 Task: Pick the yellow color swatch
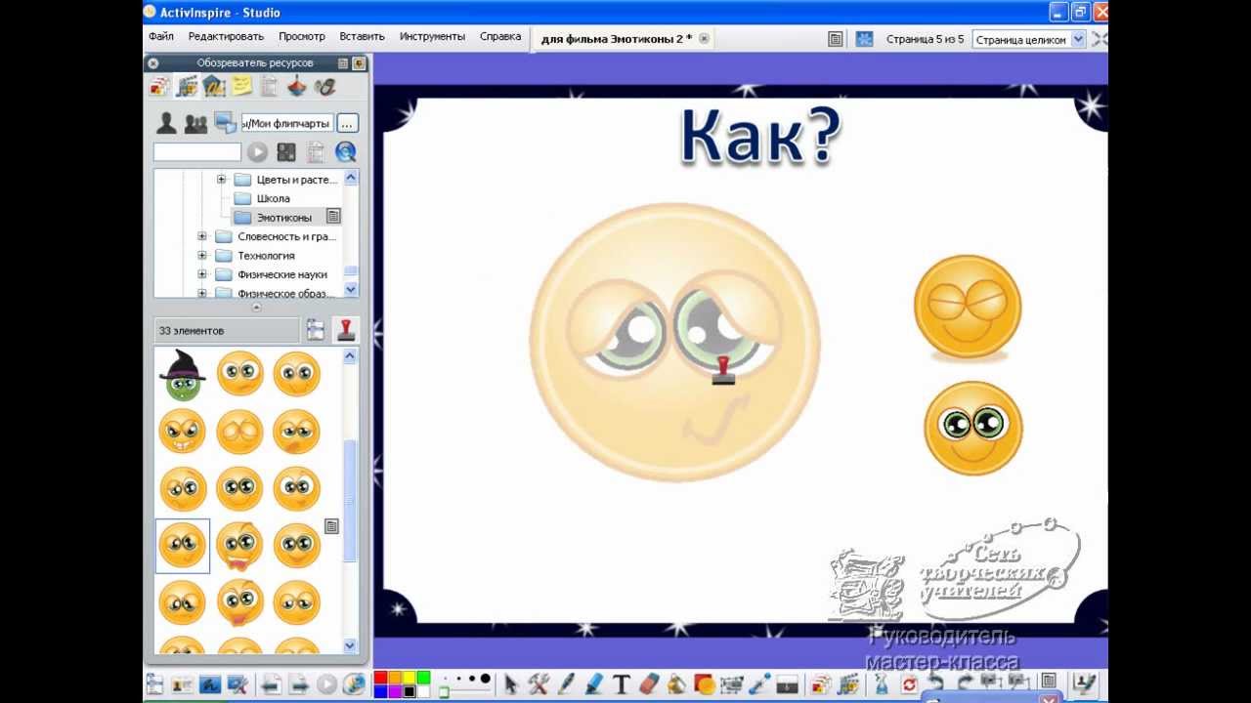point(410,678)
